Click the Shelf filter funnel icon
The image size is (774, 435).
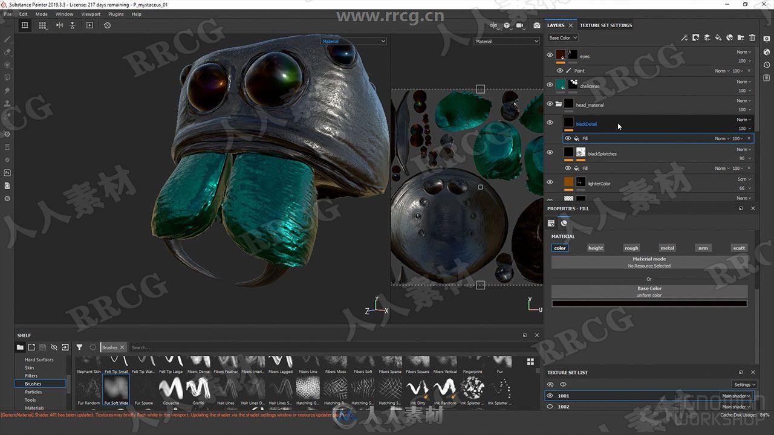[79, 347]
